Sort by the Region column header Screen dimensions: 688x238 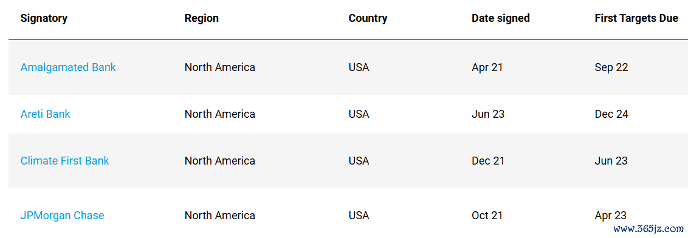coord(201,18)
